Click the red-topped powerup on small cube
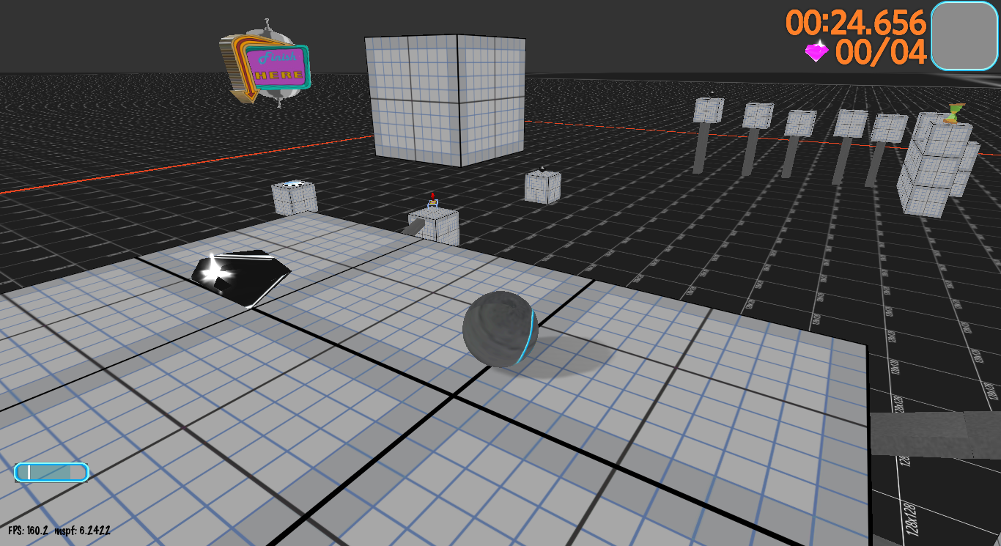The image size is (1001, 546). (x=433, y=199)
